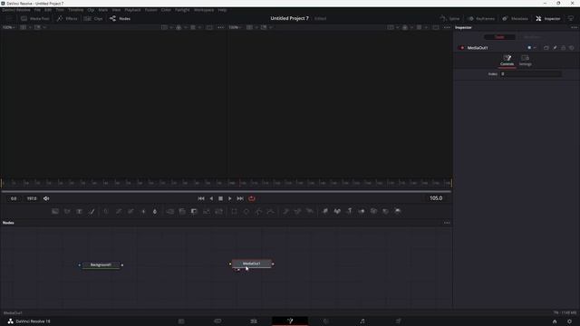This screenshot has width=580, height=326.
Task: Open the File menu
Action: [37, 10]
